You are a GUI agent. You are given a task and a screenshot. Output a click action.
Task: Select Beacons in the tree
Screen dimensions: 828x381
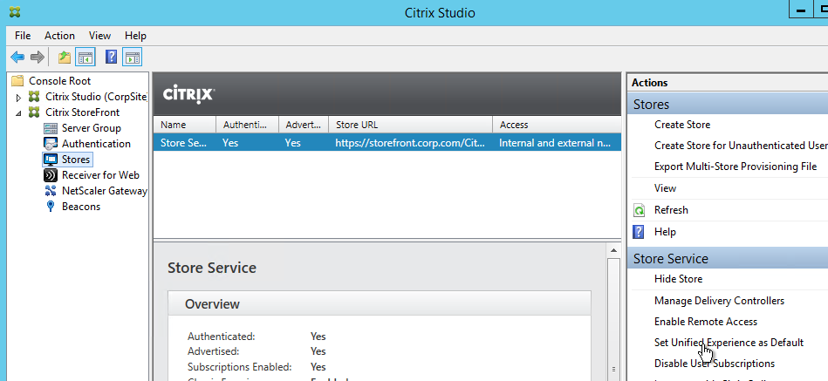81,207
